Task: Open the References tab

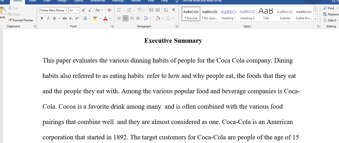Action: click(98, 1)
